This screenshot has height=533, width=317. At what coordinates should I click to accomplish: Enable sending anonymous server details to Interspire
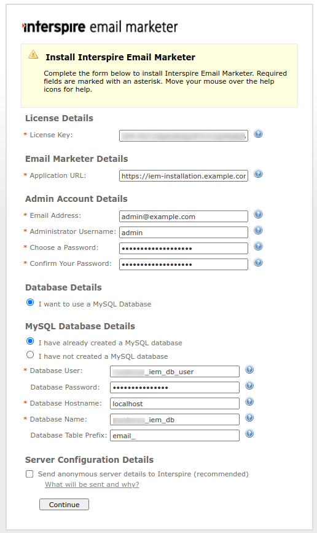29,474
